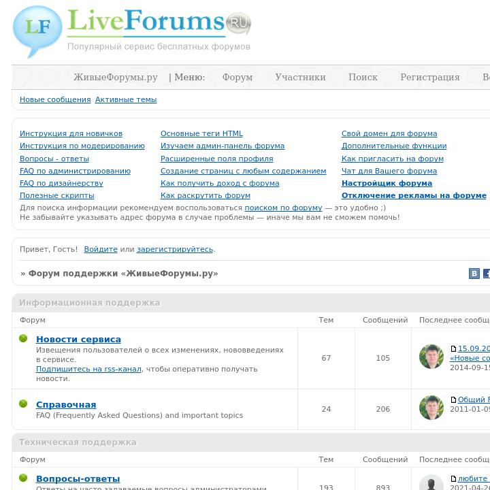The image size is (490, 490).
Task: Open Расширенные поля профиля
Action: tap(217, 159)
